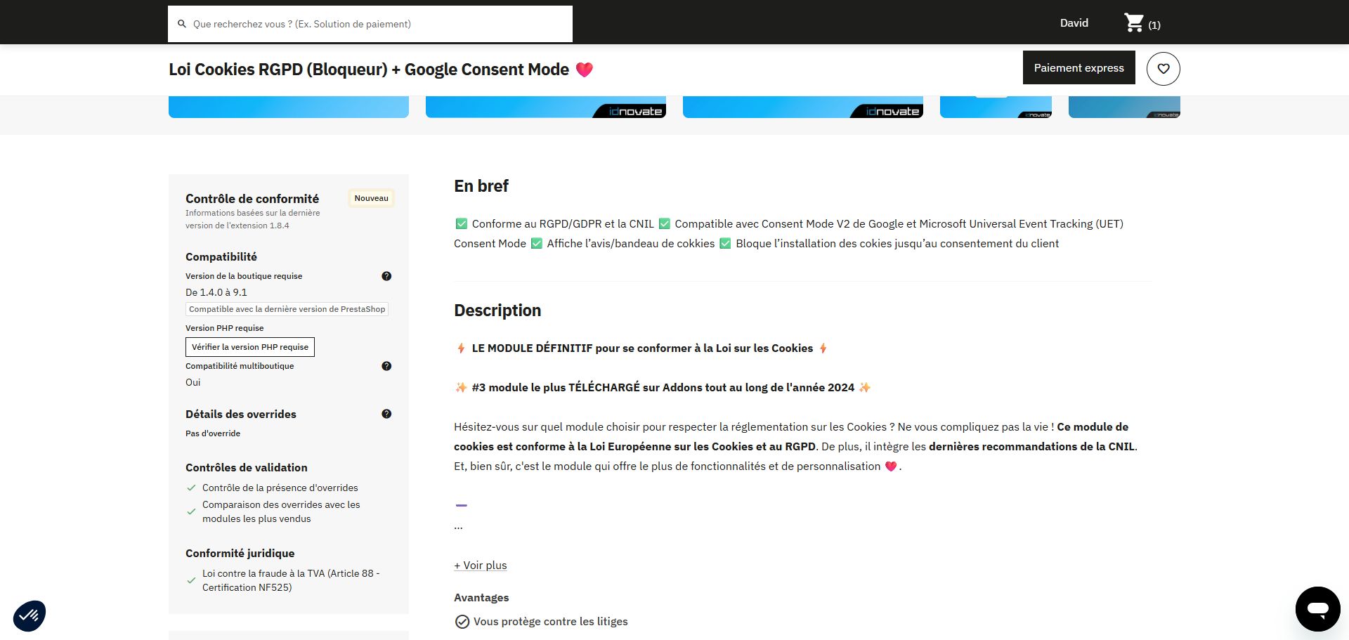Click Vérifier la version PHP requise
This screenshot has height=640, width=1349.
[x=250, y=347]
